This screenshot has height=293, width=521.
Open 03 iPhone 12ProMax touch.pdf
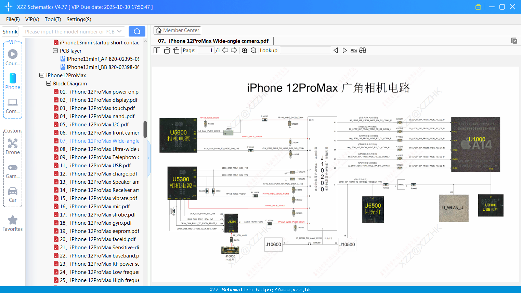tap(94, 108)
